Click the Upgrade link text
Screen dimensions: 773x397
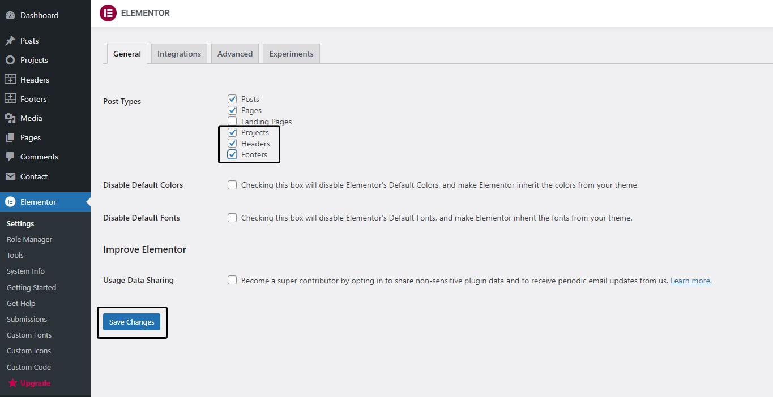(35, 383)
